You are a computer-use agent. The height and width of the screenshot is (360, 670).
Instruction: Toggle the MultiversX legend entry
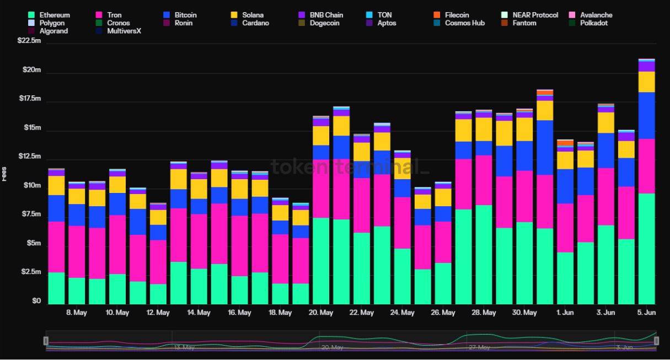pyautogui.click(x=117, y=31)
